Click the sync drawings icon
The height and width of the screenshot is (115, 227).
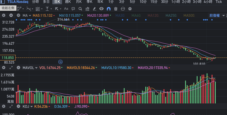pos(123,9)
